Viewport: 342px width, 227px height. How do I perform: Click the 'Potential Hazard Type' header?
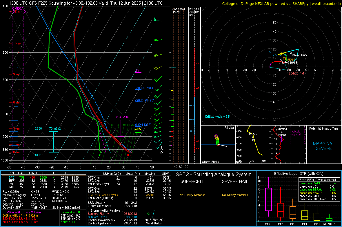[x=324, y=128]
